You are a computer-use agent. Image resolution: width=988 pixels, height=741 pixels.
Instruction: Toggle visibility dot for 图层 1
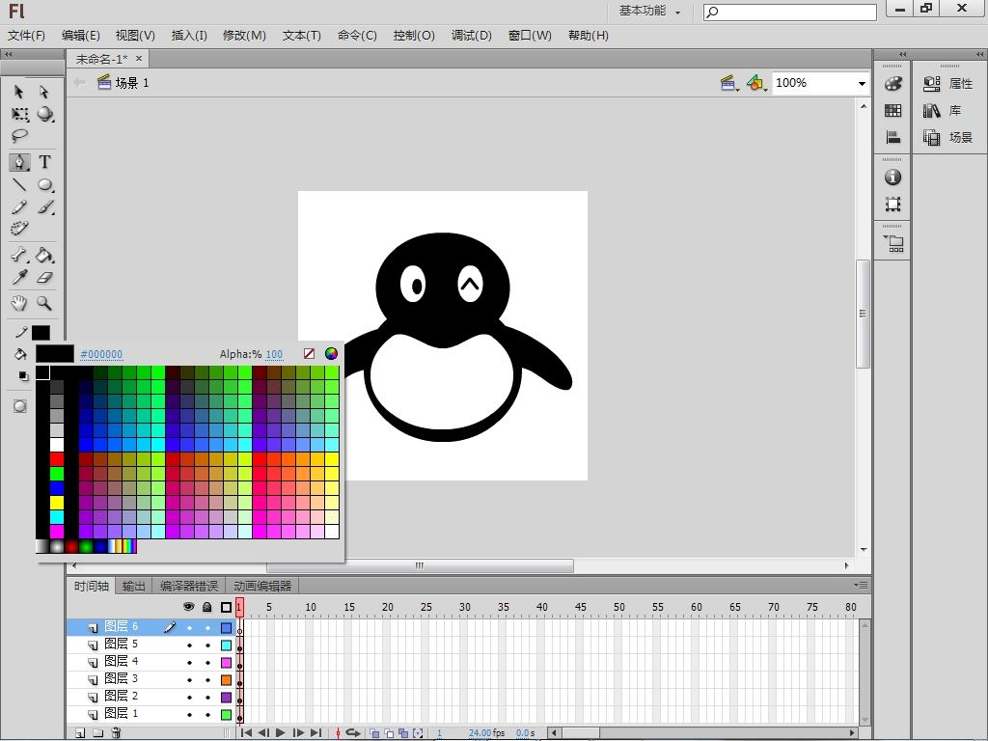[x=189, y=715]
